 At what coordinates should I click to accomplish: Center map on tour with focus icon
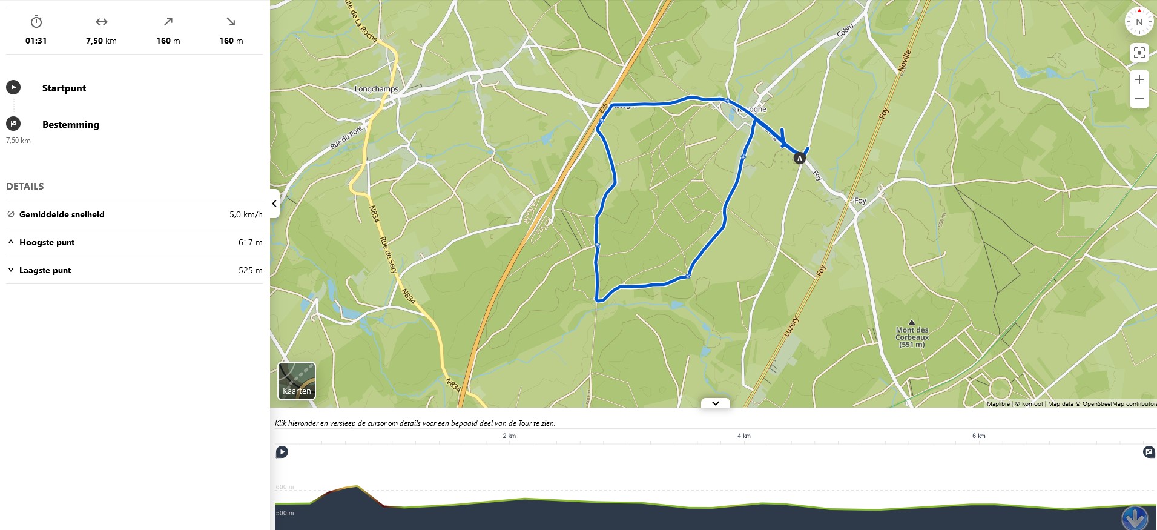coord(1139,53)
